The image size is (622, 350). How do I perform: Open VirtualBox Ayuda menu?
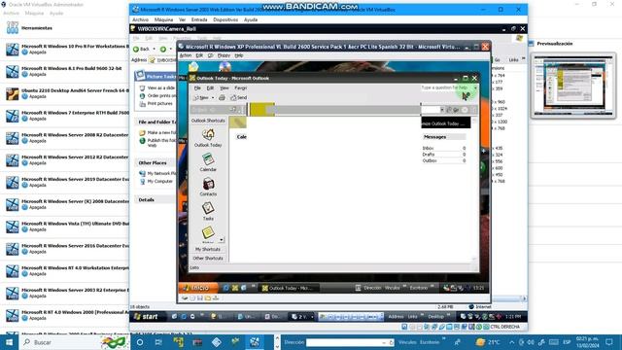[251, 19]
